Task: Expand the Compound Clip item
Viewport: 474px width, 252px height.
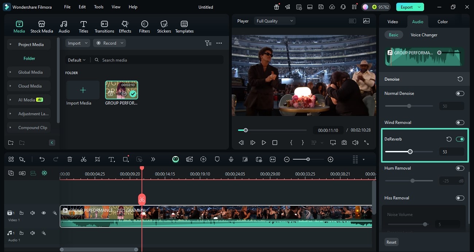Action: pos(10,127)
